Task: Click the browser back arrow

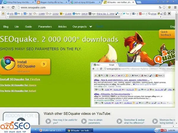Action: pos(3,7)
